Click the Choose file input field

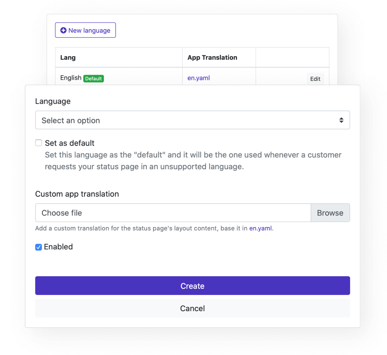coord(173,213)
